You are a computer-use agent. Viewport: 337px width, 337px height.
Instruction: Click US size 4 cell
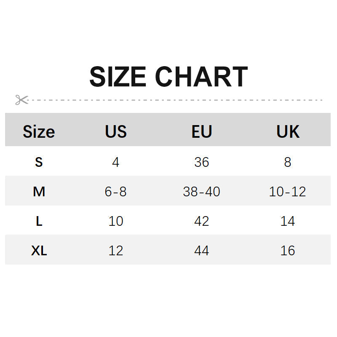pos(116,162)
